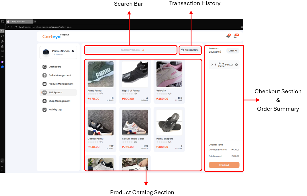Switch to the Carteja Shop Hub browser tab
The image size is (307, 196).
coord(19,21)
